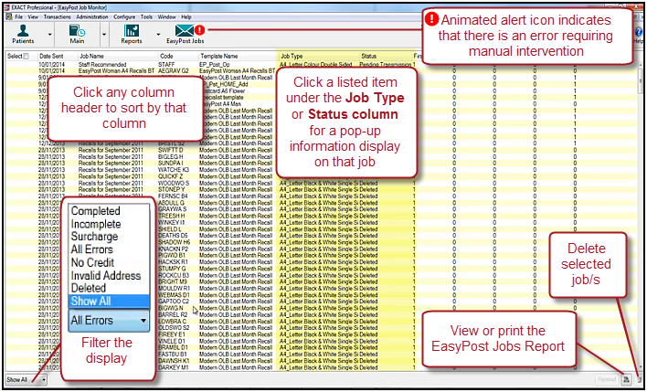Viewport: 647px width, 392px height.
Task: Tick the Select all checkbox in header
Action: 26,56
